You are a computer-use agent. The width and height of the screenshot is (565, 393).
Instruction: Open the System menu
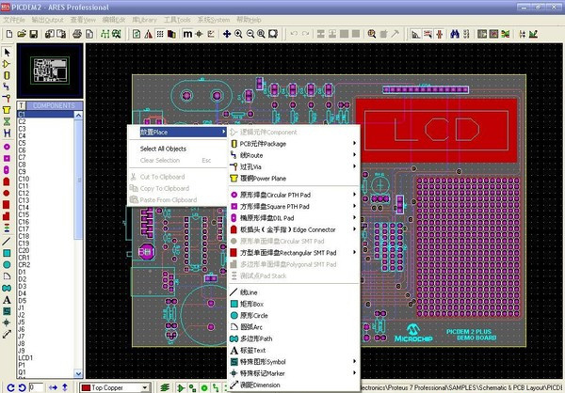[x=214, y=20]
